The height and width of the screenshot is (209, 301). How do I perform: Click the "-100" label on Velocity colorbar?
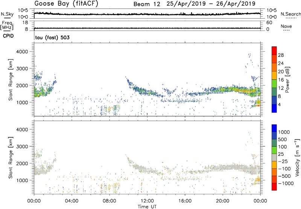(x=284, y=169)
